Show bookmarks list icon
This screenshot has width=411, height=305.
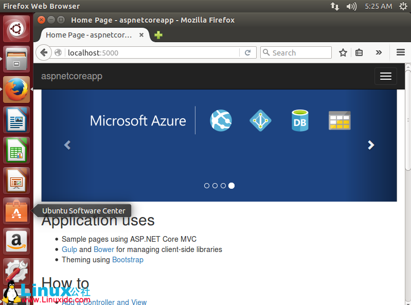click(x=360, y=52)
